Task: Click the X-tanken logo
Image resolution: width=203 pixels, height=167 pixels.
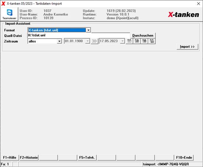Action: click(x=183, y=14)
